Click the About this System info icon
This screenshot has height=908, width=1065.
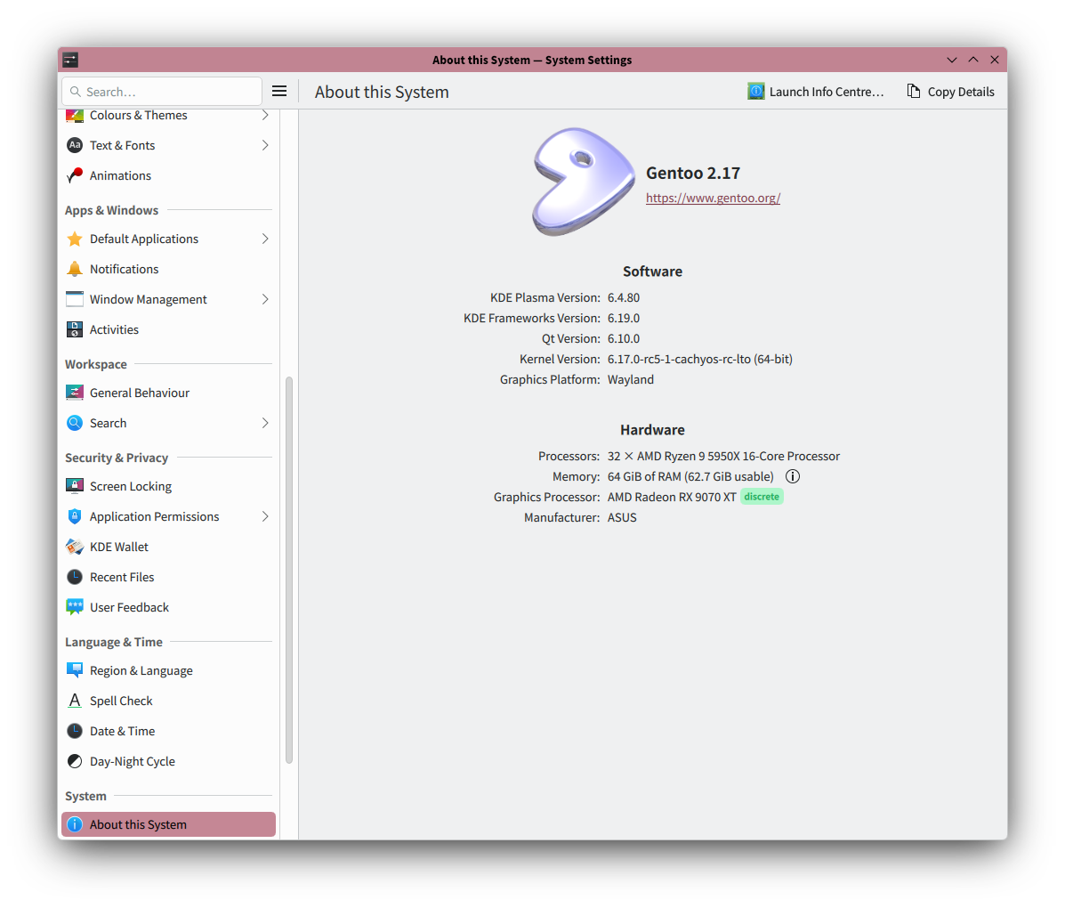pos(75,824)
